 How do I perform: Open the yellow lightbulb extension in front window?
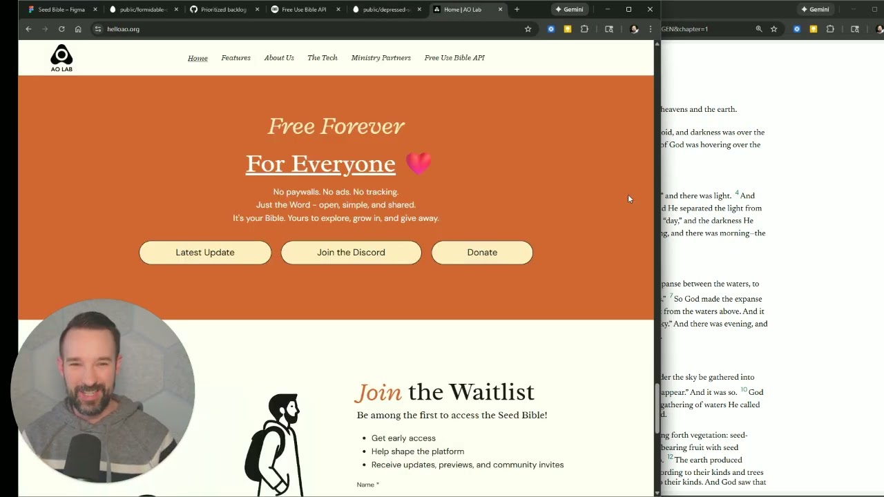pos(568,29)
